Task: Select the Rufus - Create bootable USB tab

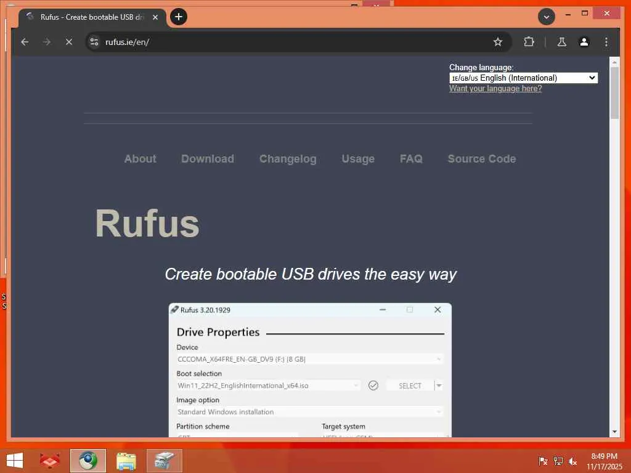Action: pyautogui.click(x=92, y=17)
